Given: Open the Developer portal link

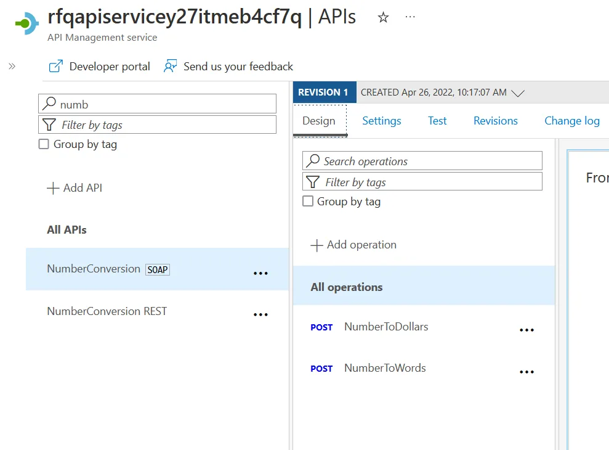Looking at the screenshot, I should click(x=100, y=67).
